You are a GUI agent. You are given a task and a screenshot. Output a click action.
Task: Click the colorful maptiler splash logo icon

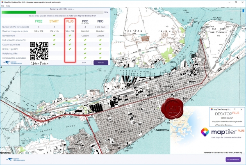pos(205,132)
